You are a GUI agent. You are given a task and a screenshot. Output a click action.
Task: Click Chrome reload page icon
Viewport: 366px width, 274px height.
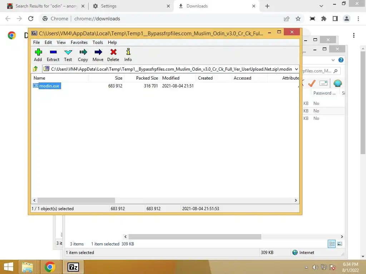31,19
